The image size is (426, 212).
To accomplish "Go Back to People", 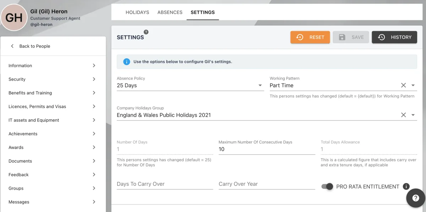I will [x=35, y=46].
